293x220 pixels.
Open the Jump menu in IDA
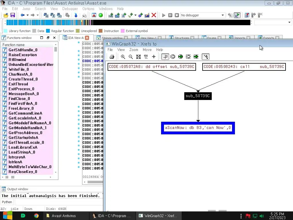26,9
